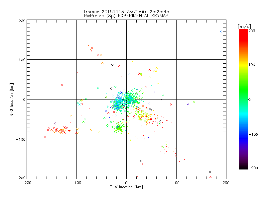Click the yellow X near -55 km east, -82 km north
This screenshot has height=199, width=266.
click(x=99, y=132)
